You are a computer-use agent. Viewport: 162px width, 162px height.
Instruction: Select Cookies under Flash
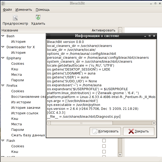pos(18,146)
